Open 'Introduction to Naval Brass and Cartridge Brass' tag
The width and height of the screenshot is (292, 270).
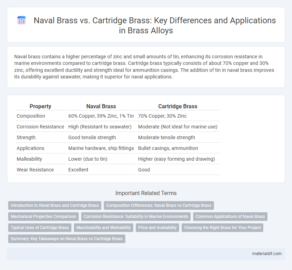point(55,205)
